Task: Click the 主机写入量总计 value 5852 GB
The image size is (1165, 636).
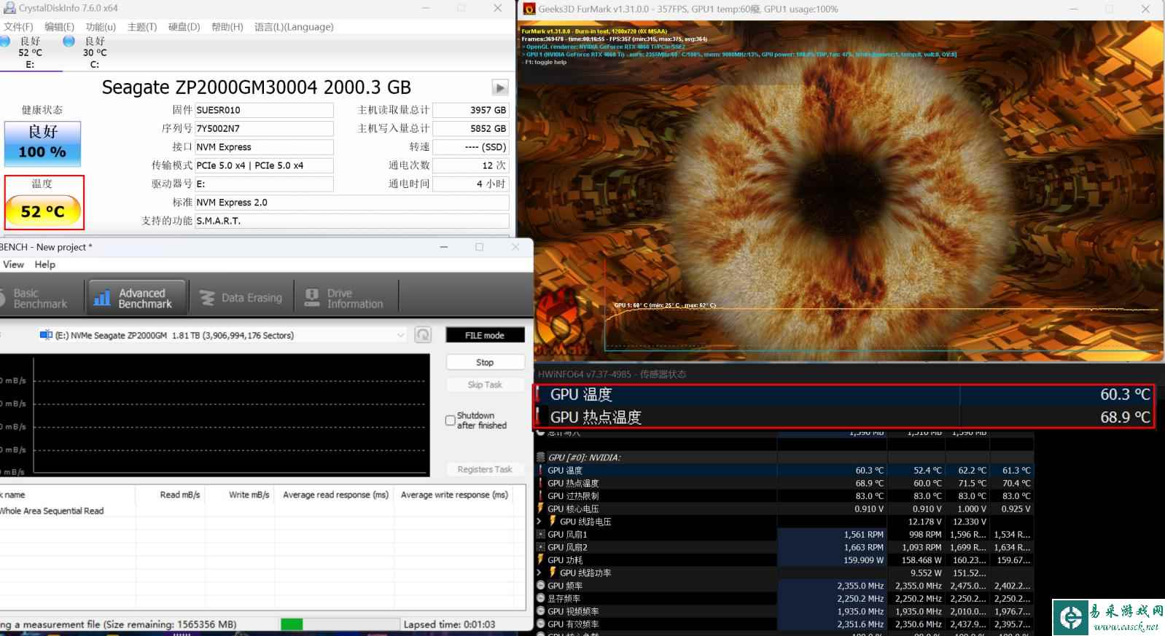Action: [x=471, y=128]
